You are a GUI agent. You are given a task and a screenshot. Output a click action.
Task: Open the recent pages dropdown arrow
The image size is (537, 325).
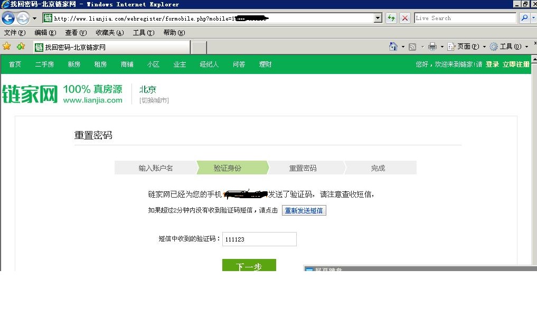tap(35, 18)
